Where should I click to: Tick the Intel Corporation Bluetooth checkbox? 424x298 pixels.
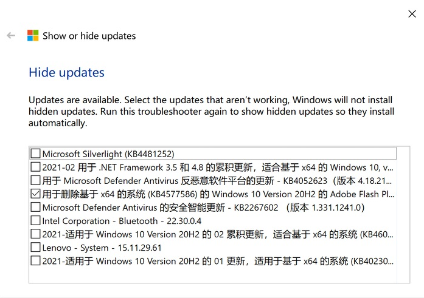point(36,221)
